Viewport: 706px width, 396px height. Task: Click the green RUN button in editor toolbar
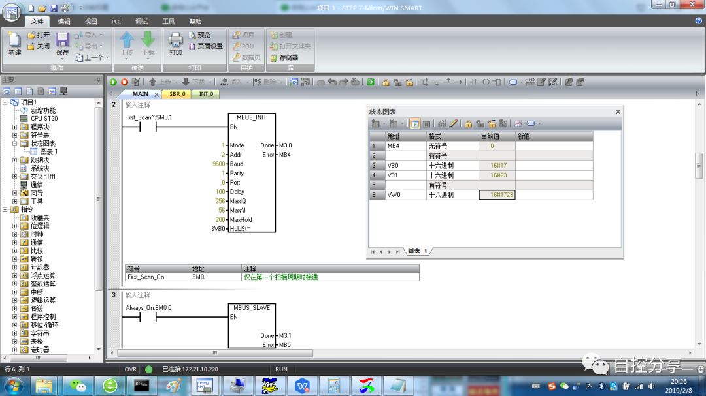113,82
